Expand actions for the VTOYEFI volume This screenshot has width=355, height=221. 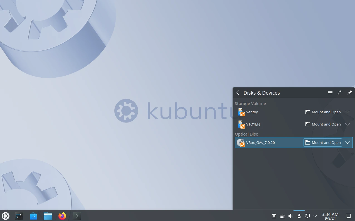click(347, 124)
